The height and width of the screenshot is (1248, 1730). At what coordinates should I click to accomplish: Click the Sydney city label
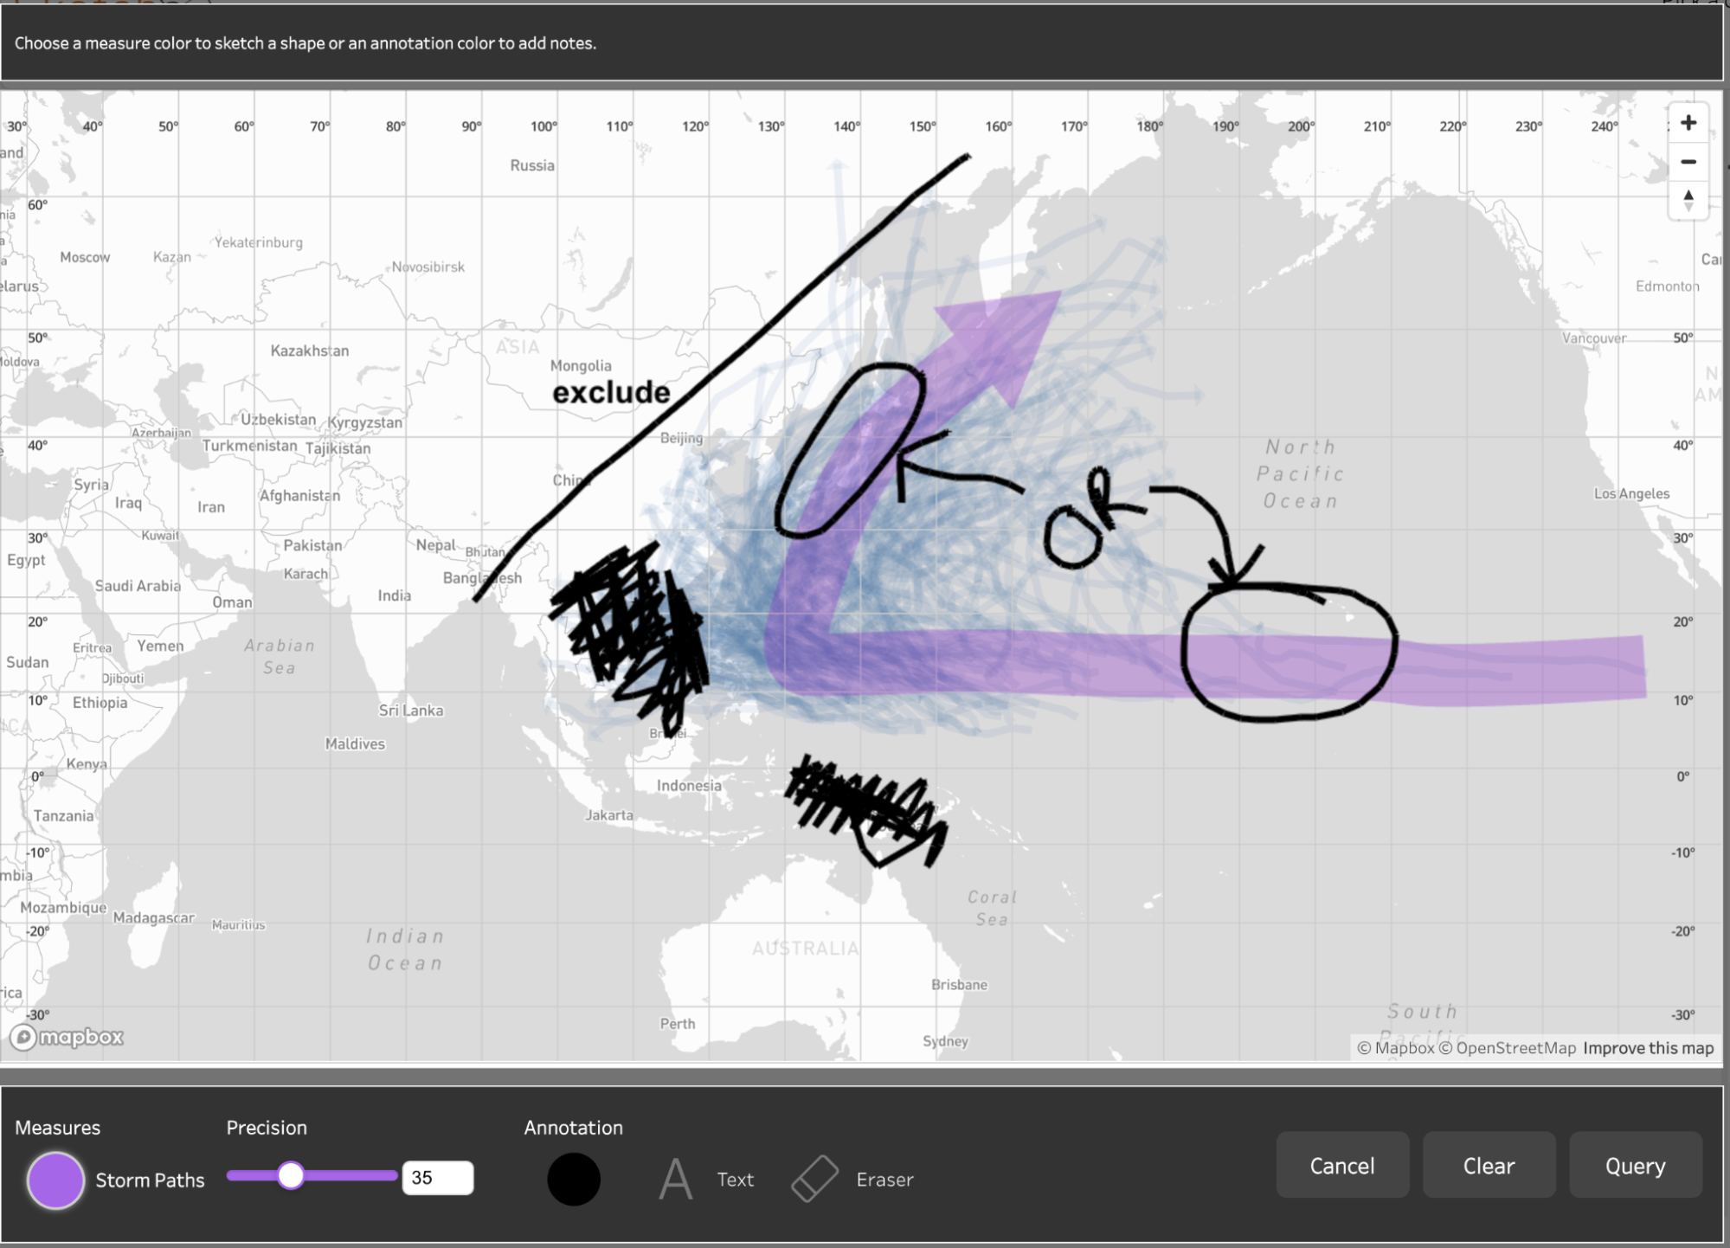coord(945,1041)
